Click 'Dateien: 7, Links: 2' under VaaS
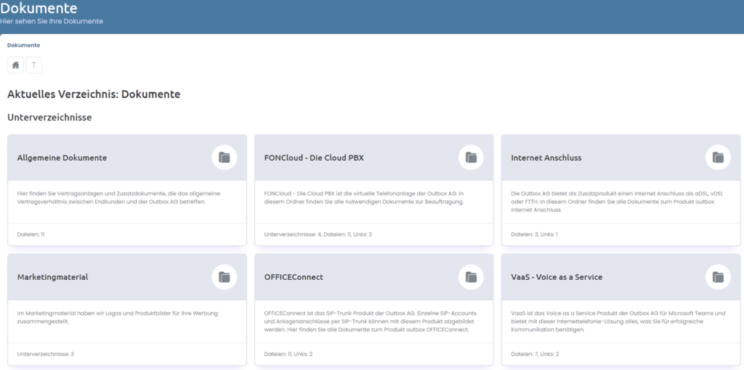Image resolution: width=744 pixels, height=370 pixels. (535, 354)
